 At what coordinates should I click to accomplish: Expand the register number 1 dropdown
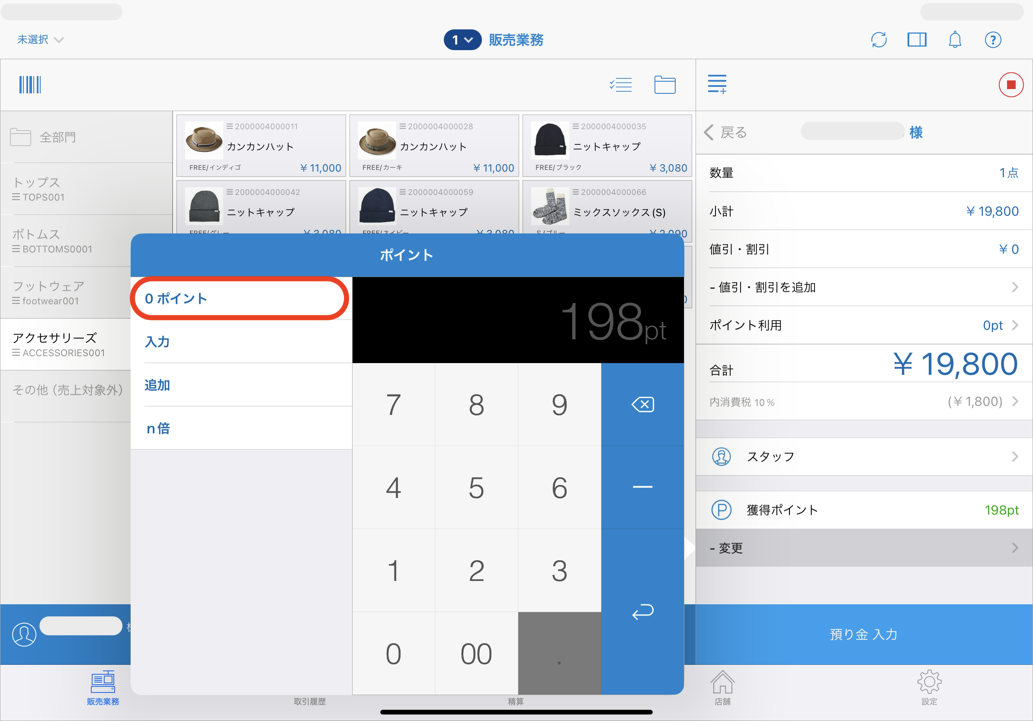(462, 40)
